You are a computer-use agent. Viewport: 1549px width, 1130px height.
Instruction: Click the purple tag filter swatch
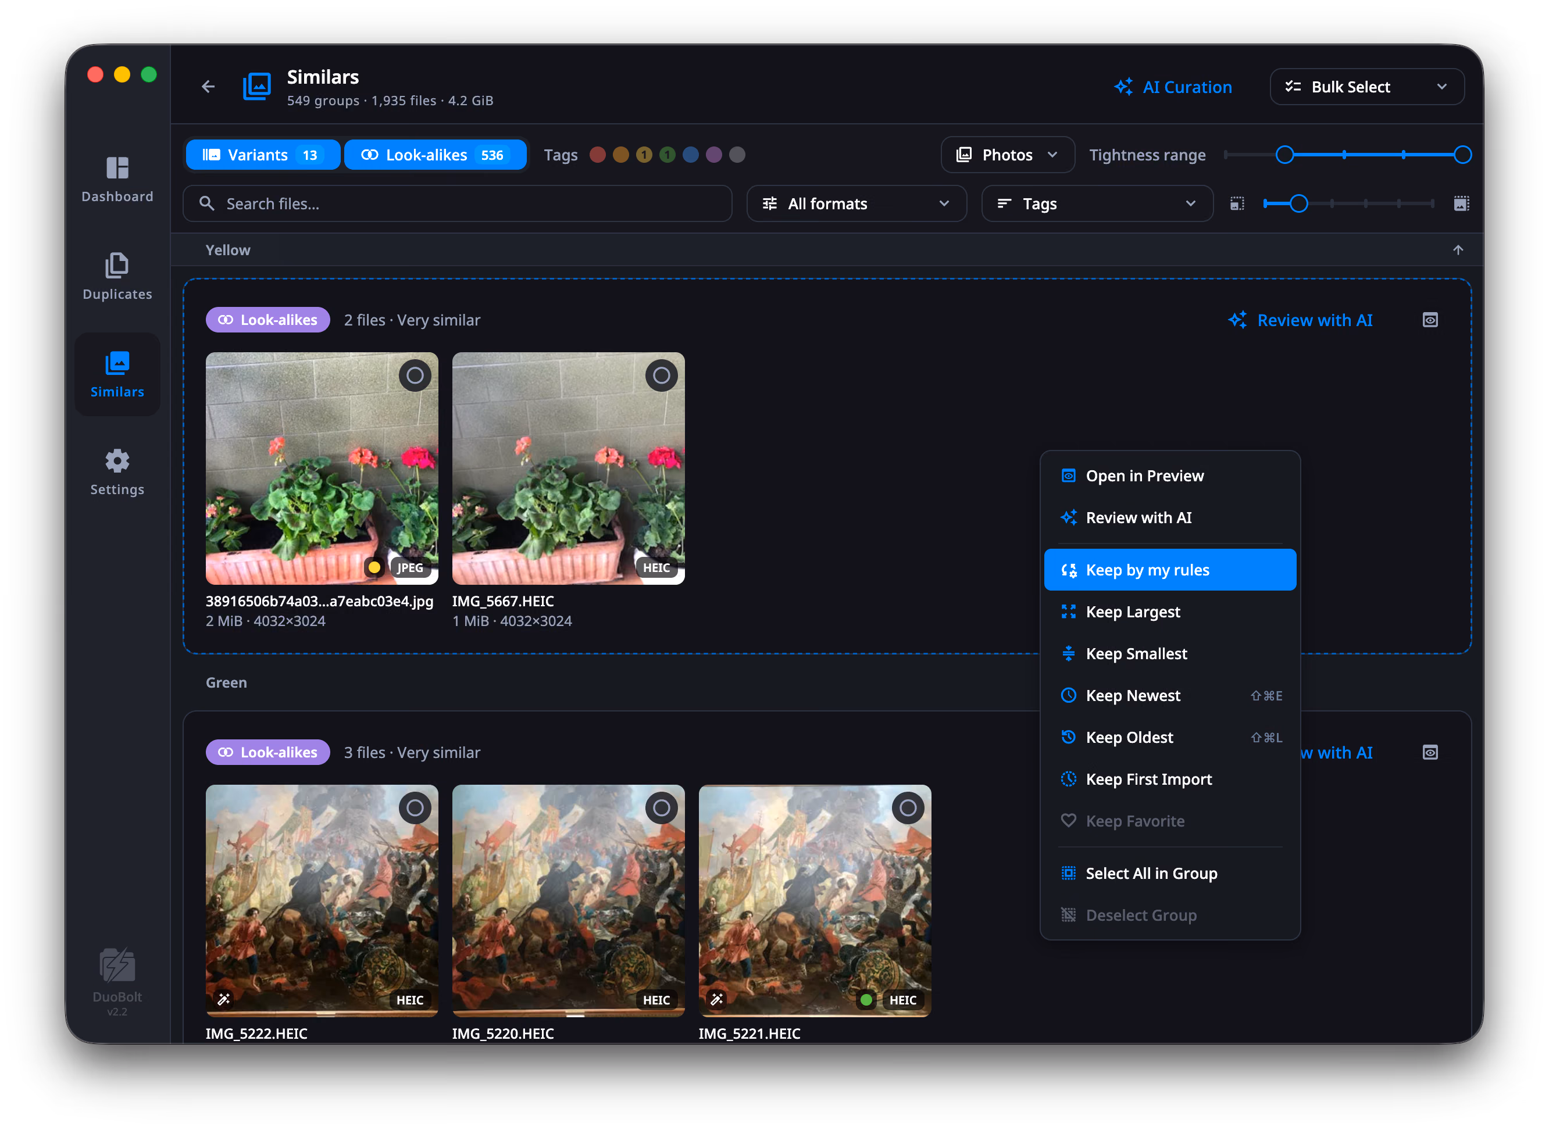(x=713, y=155)
